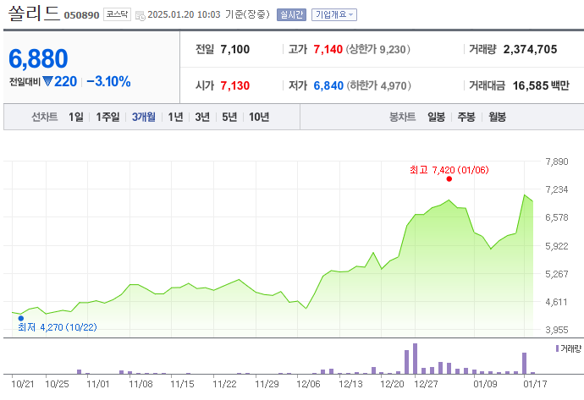Click the previous close value 7,100

click(x=235, y=49)
